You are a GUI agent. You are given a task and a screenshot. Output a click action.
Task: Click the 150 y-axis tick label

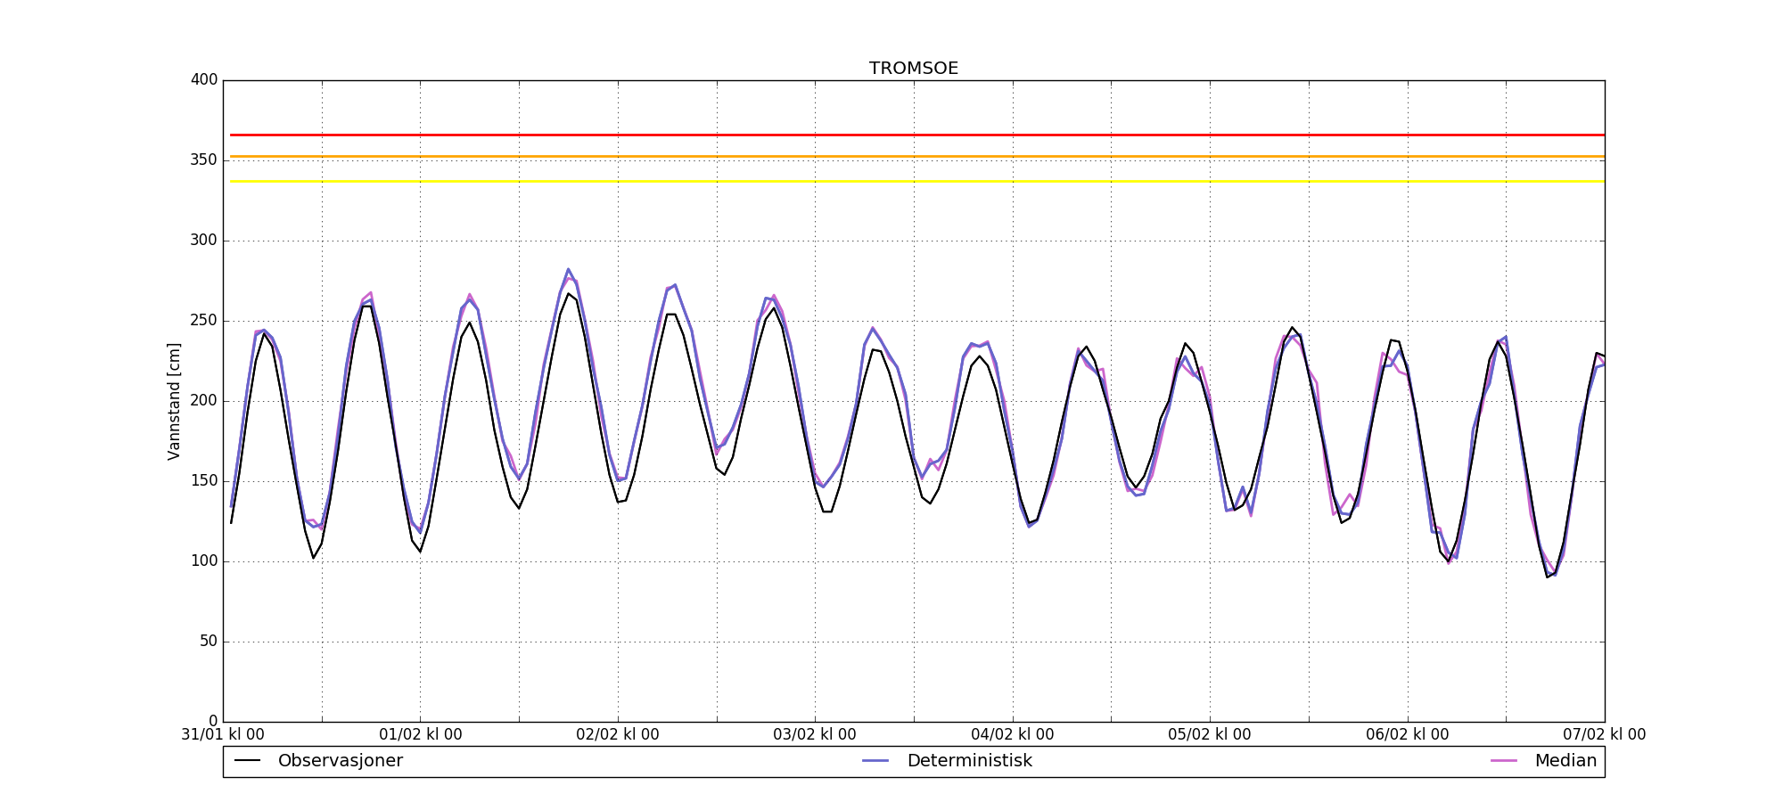point(204,481)
